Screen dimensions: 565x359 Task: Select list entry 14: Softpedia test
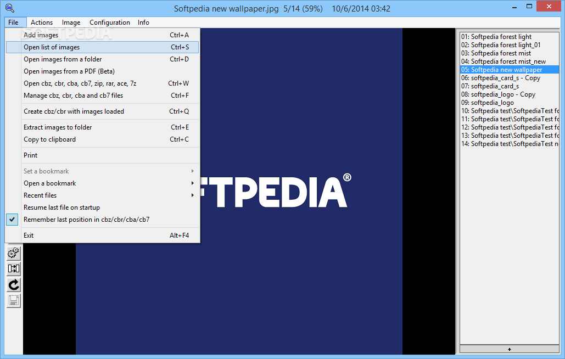[x=510, y=144]
